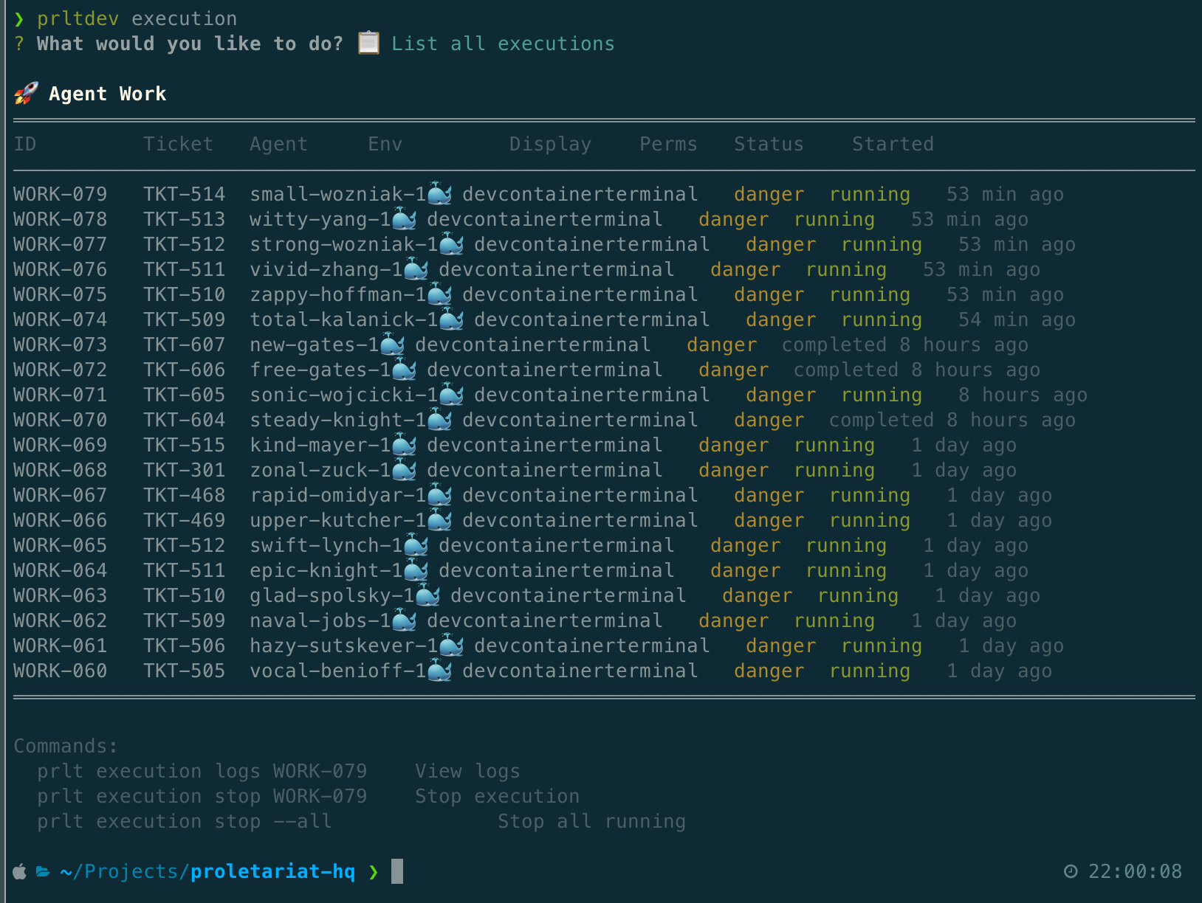Click the command prlt execution logs WORK-079
This screenshot has height=903, width=1202.
pos(202,771)
